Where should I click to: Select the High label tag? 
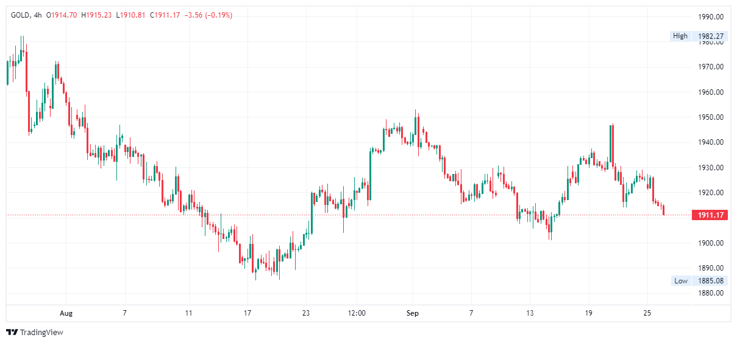pos(680,36)
